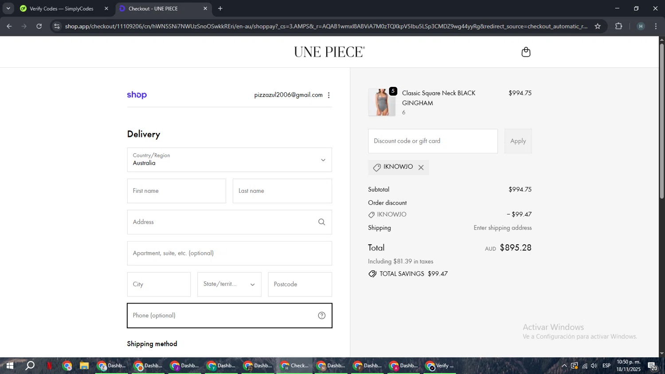Image resolution: width=665 pixels, height=374 pixels.
Task: Go back to previous page in browser
Action: tap(9, 26)
